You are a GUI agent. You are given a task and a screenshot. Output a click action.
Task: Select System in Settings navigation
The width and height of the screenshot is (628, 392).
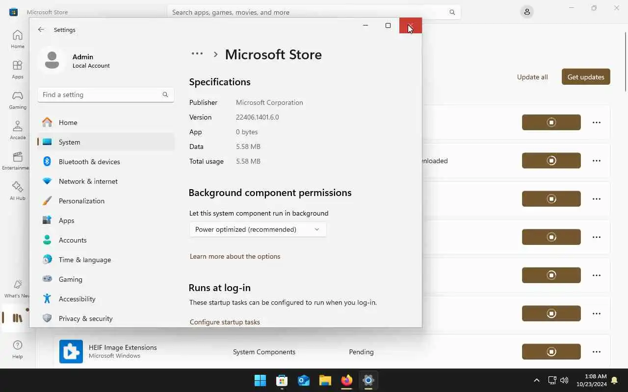pos(106,142)
